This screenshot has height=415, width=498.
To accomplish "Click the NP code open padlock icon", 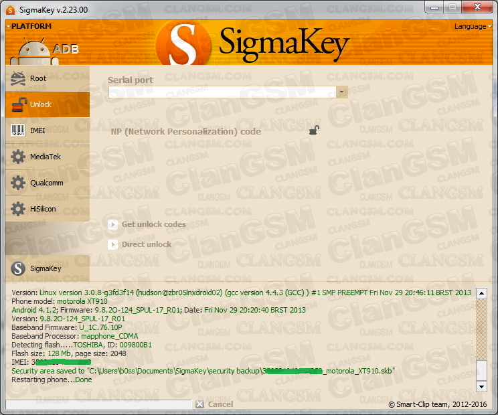I will click(x=314, y=130).
